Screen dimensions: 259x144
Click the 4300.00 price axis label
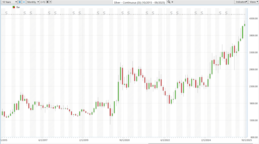(253, 19)
